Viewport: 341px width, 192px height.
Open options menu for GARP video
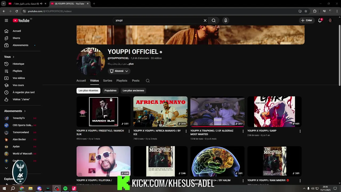pyautogui.click(x=300, y=131)
